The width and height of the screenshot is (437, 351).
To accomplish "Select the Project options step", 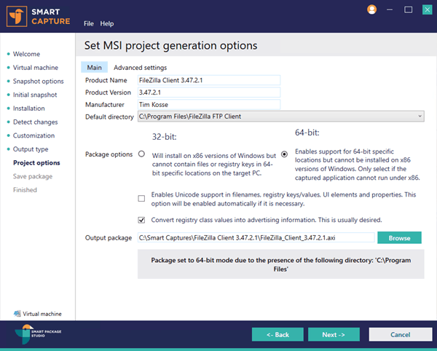I will click(36, 162).
